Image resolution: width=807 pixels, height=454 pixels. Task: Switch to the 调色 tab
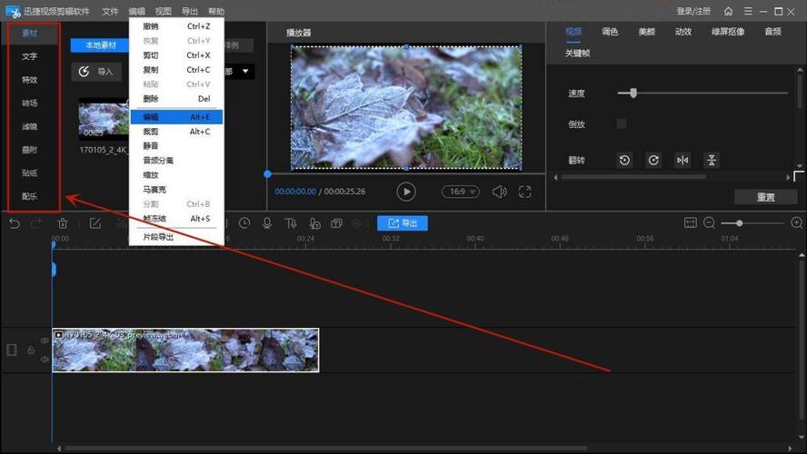point(610,32)
